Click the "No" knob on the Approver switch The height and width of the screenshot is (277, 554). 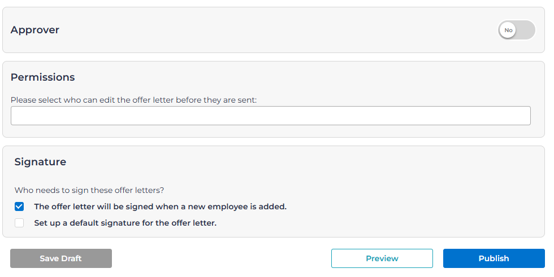coord(508,30)
